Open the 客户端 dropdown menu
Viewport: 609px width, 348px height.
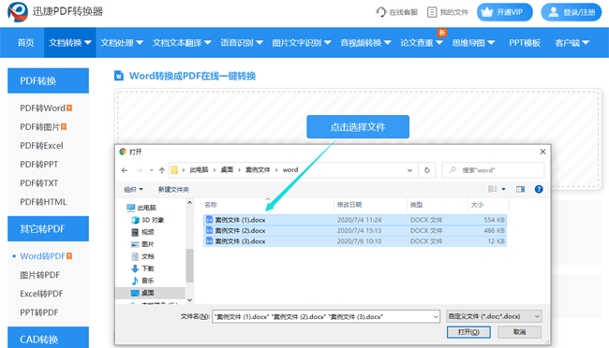click(572, 43)
